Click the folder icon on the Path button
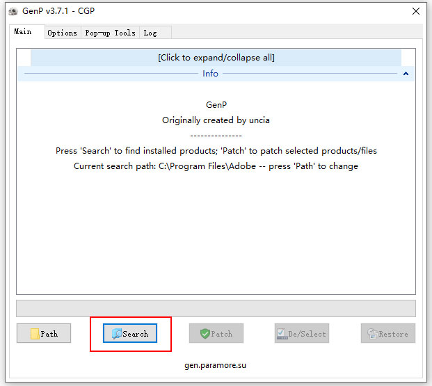432x386 pixels. click(x=34, y=334)
